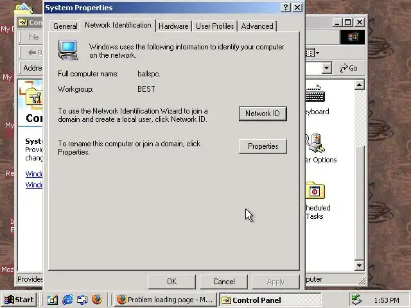This screenshot has width=411, height=308.
Task: Open the File menu in Control Panel
Action: (33, 37)
